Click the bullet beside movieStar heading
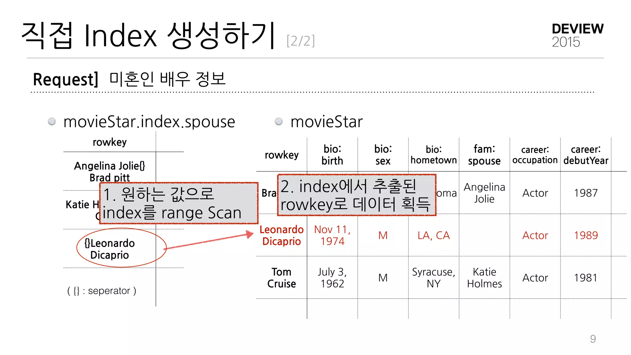Viewport: 631px width, 355px height. tap(279, 121)
